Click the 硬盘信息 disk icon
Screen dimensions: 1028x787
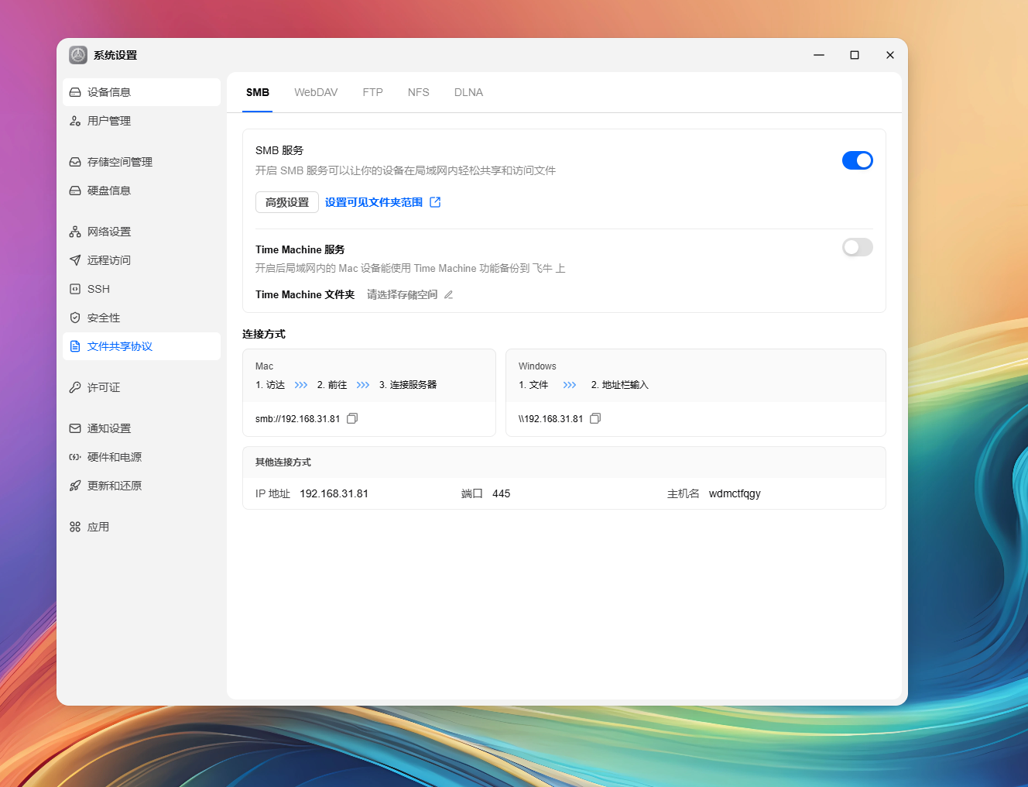[75, 191]
